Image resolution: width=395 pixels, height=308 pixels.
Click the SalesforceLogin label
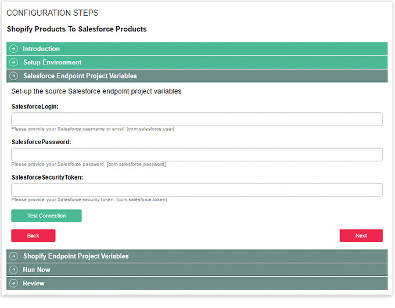coord(35,106)
